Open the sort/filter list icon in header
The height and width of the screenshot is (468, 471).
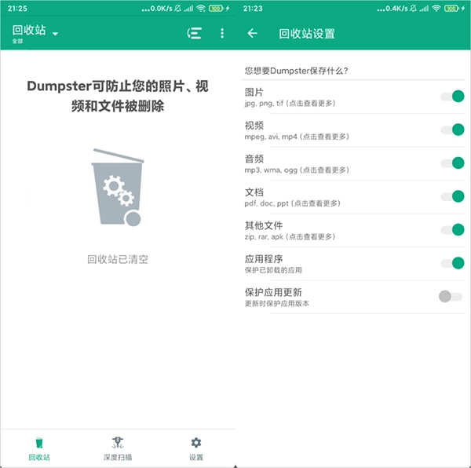coord(195,33)
